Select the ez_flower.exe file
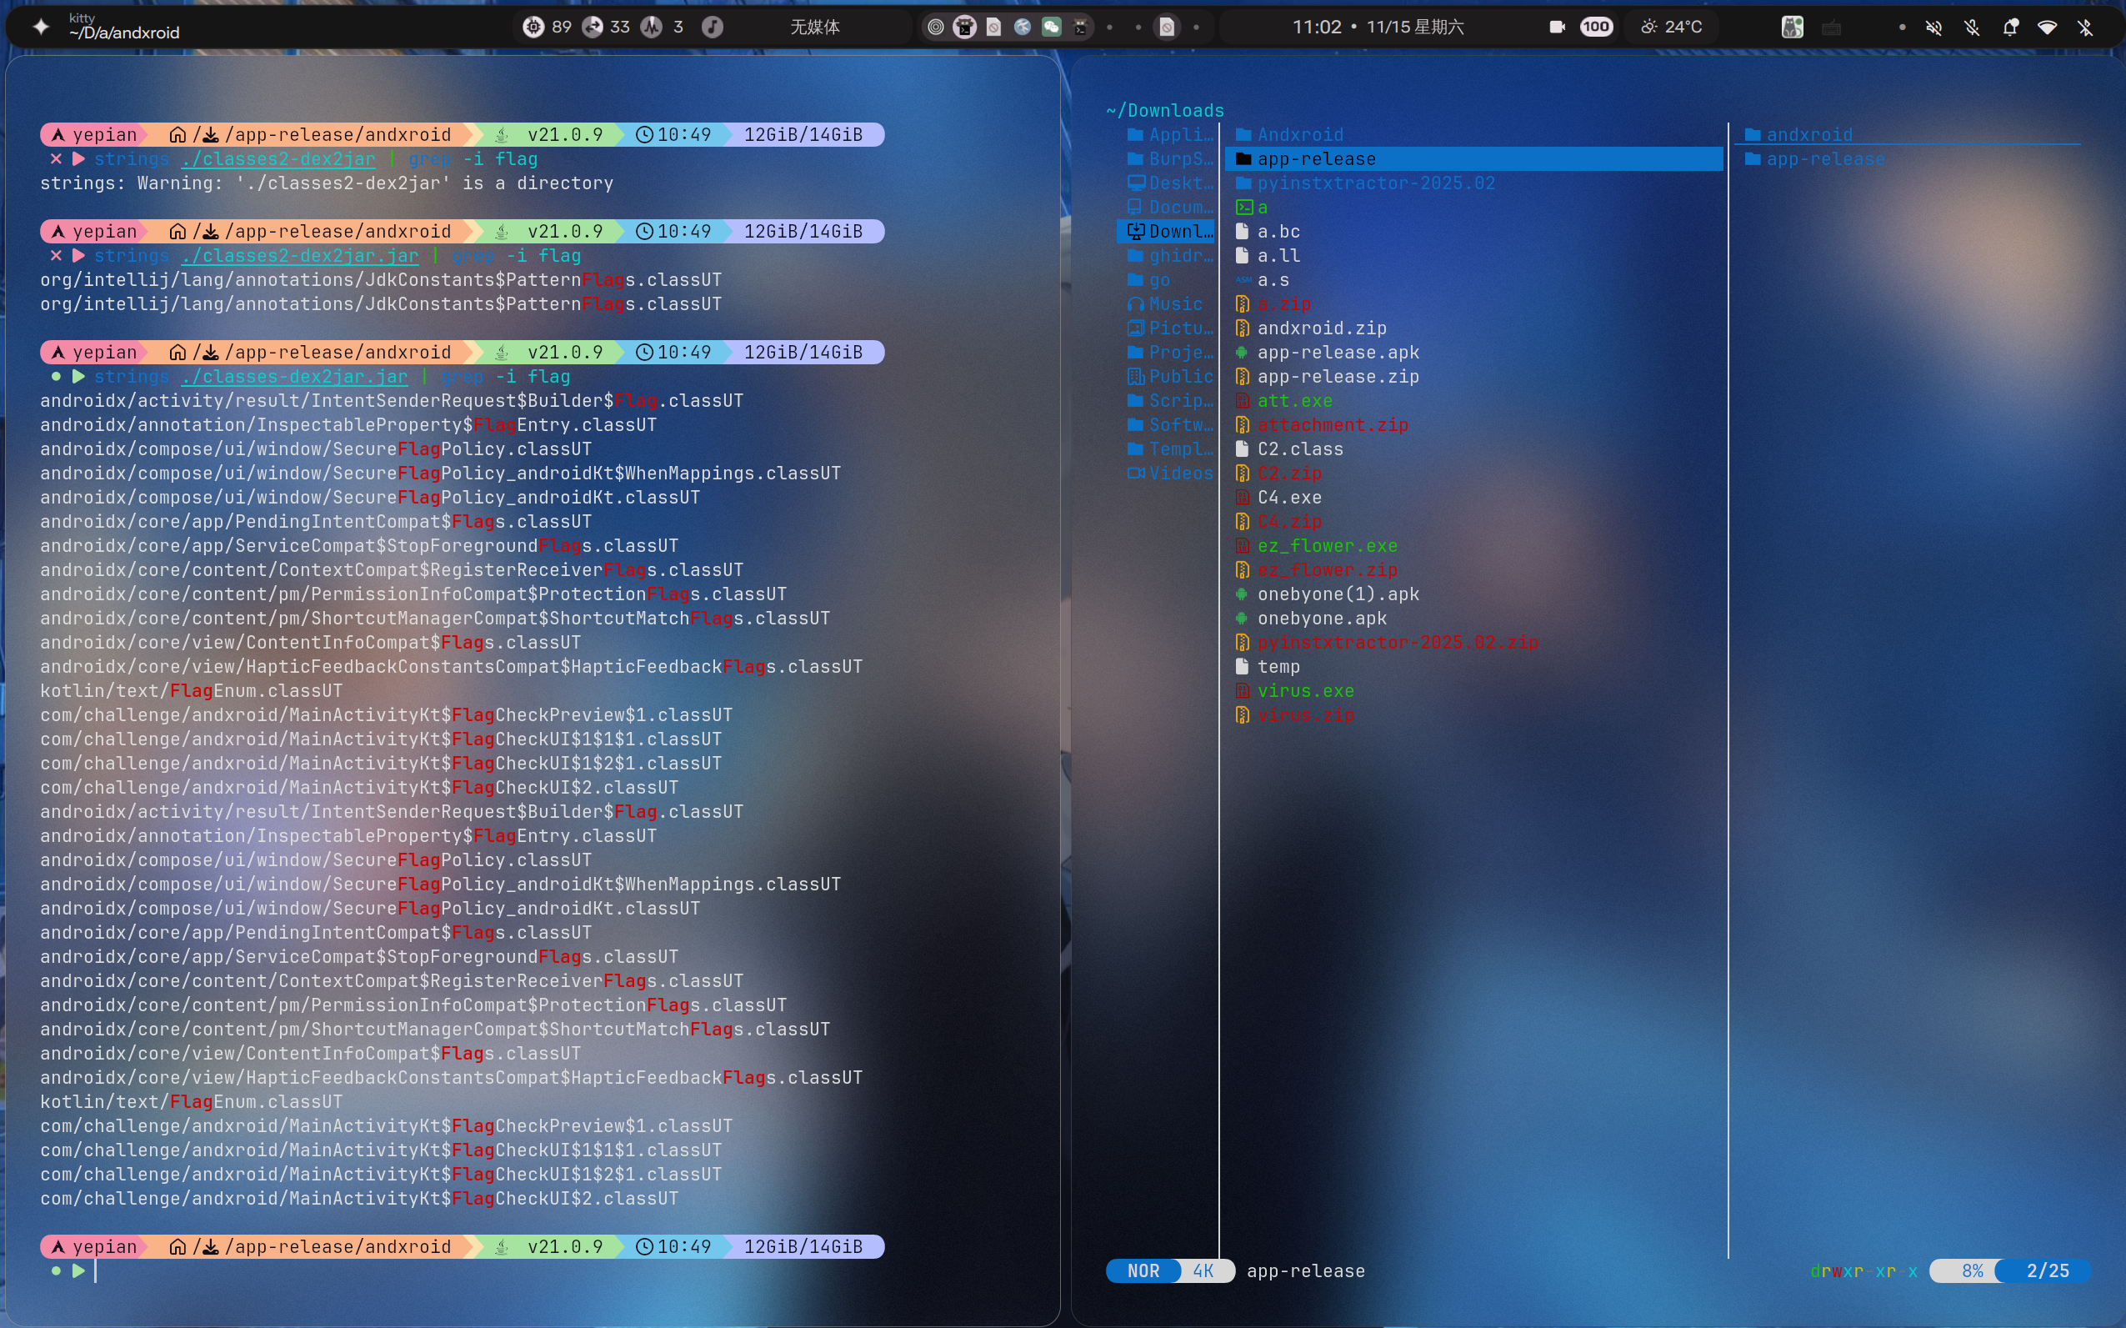Screen dimensions: 2126x1328 pos(1326,545)
